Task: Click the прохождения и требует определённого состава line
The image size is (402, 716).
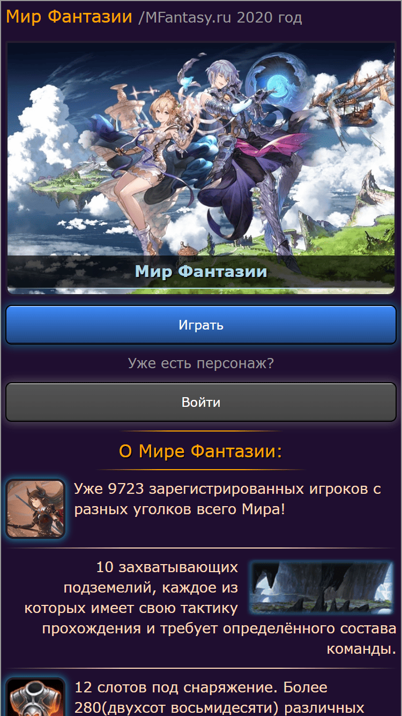Action: tap(219, 628)
